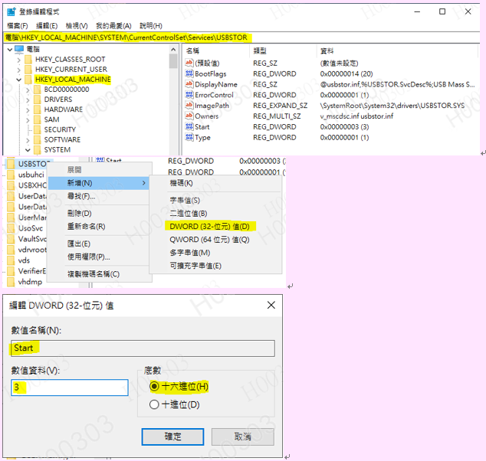Click the vds folder icon

coord(11,260)
